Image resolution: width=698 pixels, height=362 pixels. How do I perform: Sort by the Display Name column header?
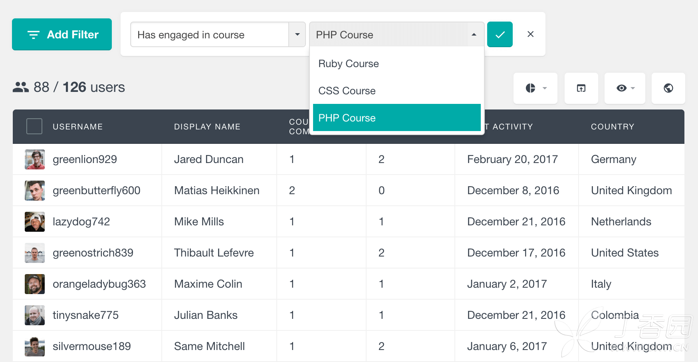coord(207,127)
